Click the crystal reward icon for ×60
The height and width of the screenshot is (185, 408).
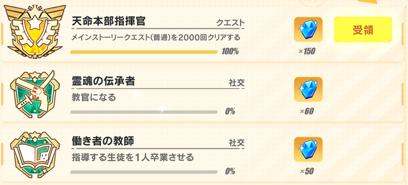click(x=308, y=89)
